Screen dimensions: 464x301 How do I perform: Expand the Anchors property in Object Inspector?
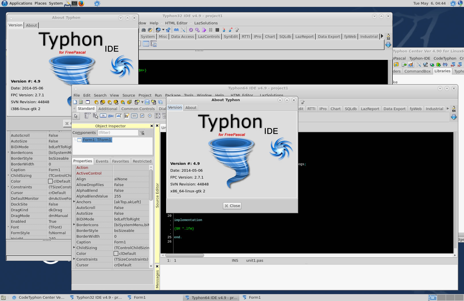pos(74,202)
